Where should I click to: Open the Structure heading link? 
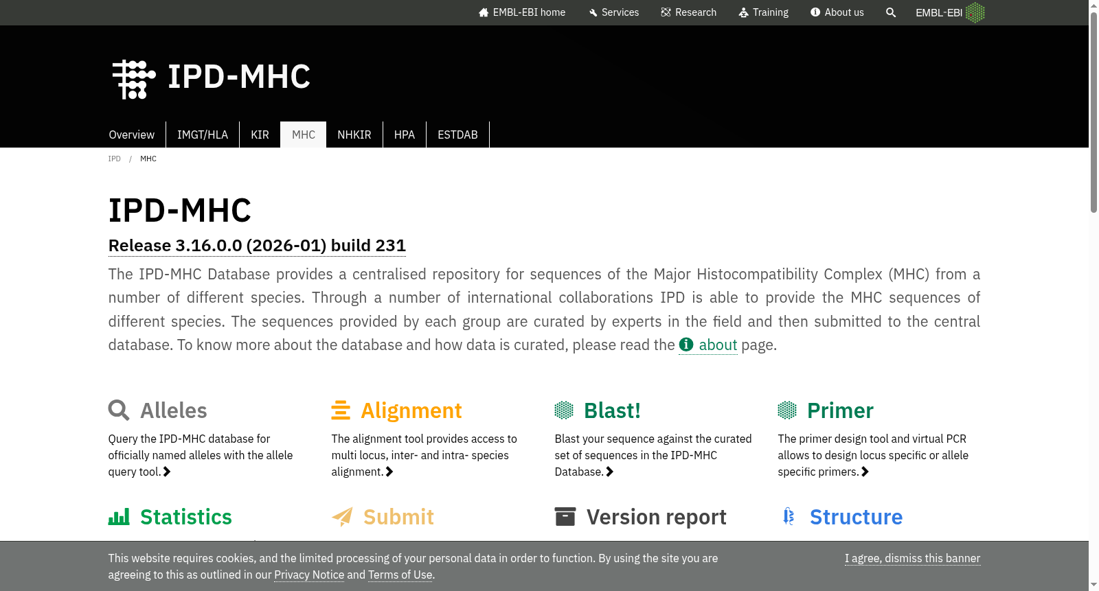click(856, 517)
